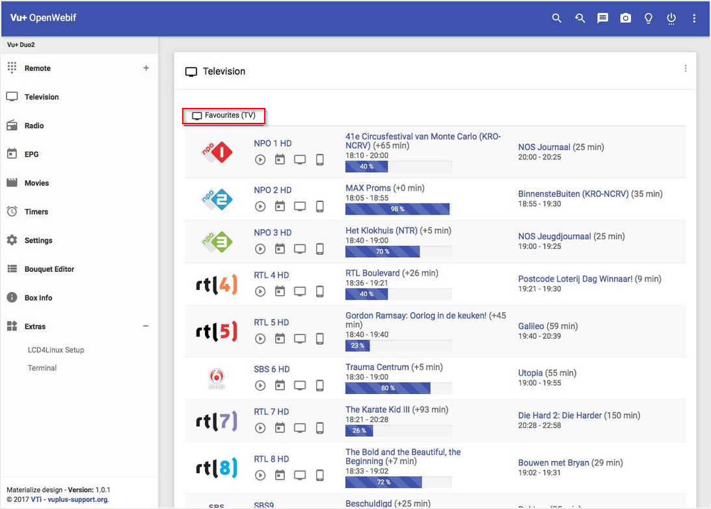Screen dimensions: 711x509
Task: Click the mobile phone icon for SBS 6 HD
Action: (319, 385)
